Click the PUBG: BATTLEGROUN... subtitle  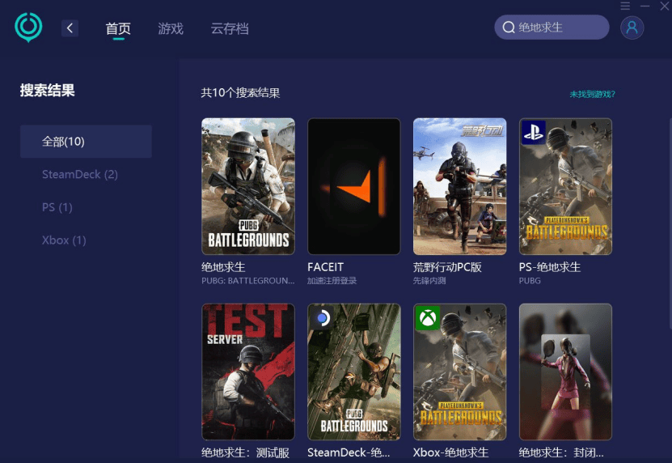click(x=248, y=281)
